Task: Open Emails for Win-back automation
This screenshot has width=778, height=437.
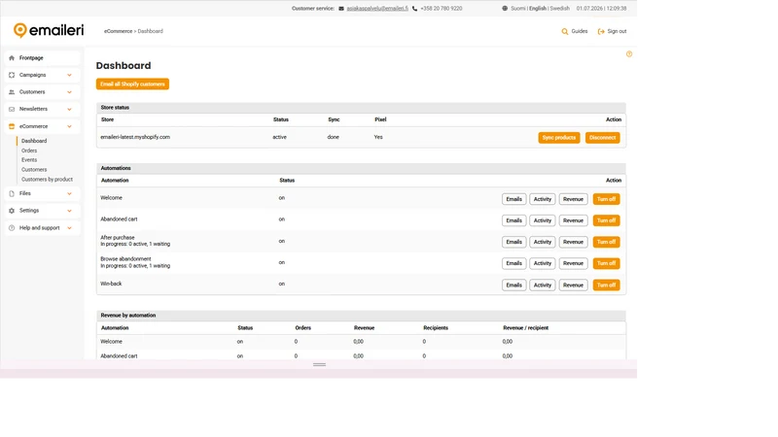Action: tap(513, 285)
